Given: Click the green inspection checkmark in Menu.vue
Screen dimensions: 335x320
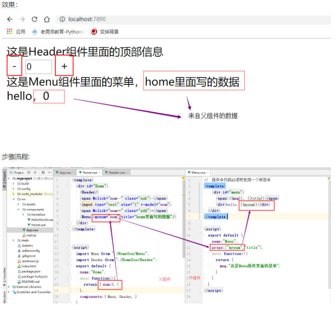Looking at the screenshot, I should tap(329, 178).
